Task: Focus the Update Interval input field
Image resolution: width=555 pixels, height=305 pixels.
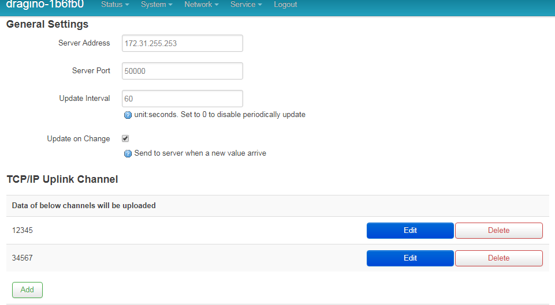Action: click(x=182, y=99)
